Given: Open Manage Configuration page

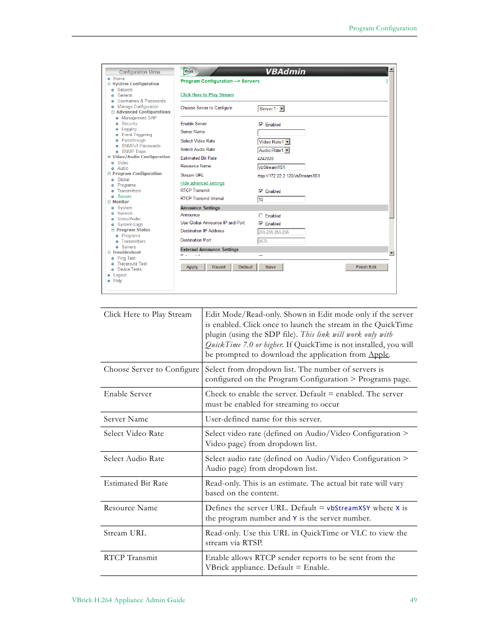Looking at the screenshot, I should pos(138,107).
